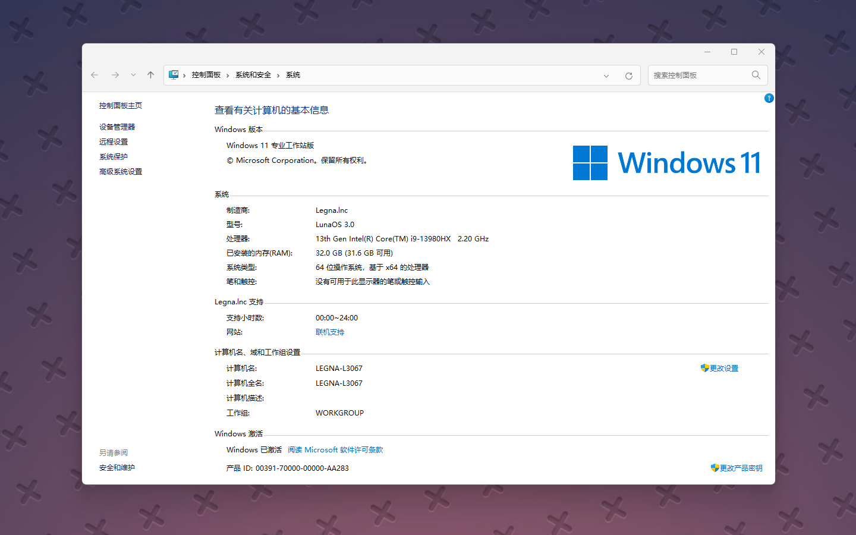Click shield icon beside 更改设置
This screenshot has height=535, width=856.
pos(705,368)
